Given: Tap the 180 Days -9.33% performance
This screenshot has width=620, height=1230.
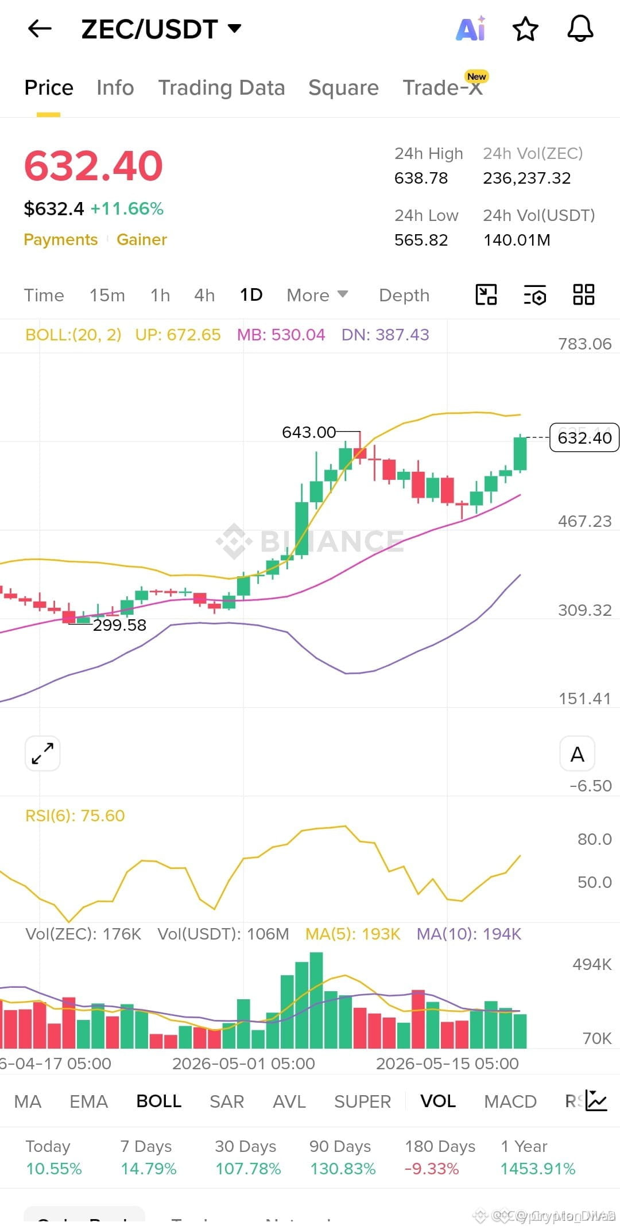Looking at the screenshot, I should click(440, 1157).
